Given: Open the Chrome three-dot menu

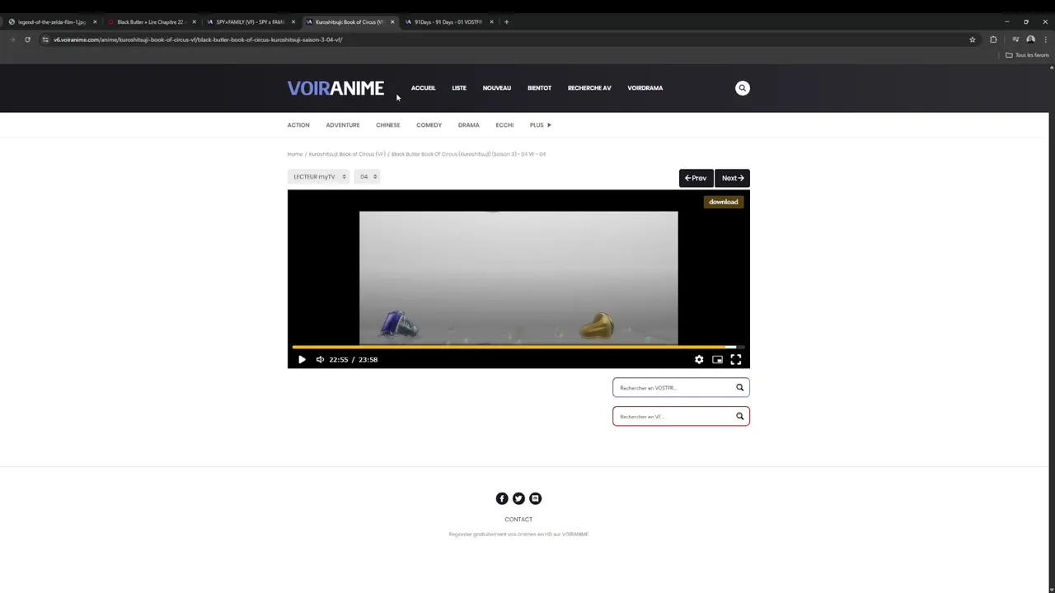Looking at the screenshot, I should (x=1045, y=40).
